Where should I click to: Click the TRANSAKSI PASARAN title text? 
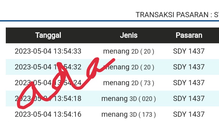pyautogui.click(x=177, y=15)
